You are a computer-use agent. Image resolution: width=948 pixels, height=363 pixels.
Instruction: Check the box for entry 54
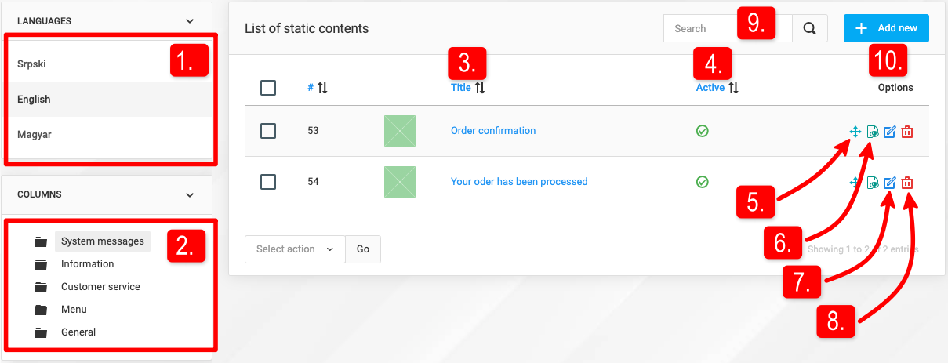pyautogui.click(x=268, y=182)
